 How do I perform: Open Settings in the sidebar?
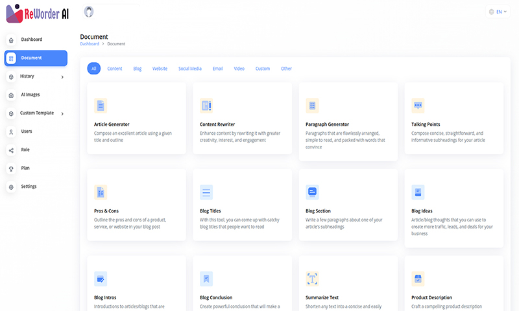pyautogui.click(x=29, y=187)
